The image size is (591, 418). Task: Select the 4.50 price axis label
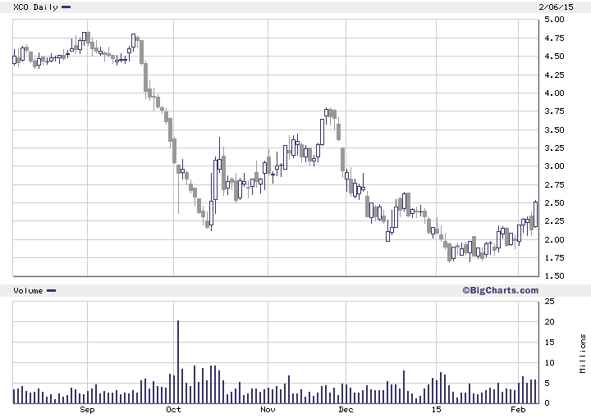coord(554,57)
